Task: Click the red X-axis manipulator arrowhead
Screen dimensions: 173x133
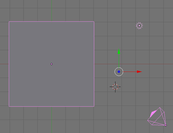Action: click(139, 72)
